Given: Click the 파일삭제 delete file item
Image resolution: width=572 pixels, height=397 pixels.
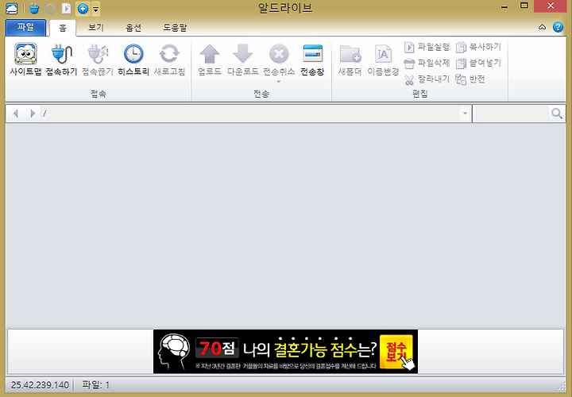Looking at the screenshot, I should [427, 63].
